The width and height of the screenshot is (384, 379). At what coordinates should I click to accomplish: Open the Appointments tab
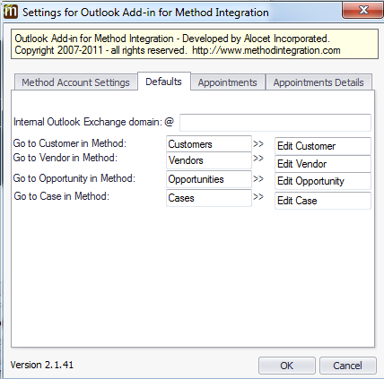228,82
